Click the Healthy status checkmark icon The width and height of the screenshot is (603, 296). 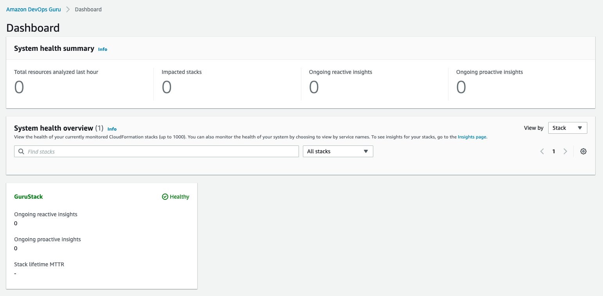point(165,197)
